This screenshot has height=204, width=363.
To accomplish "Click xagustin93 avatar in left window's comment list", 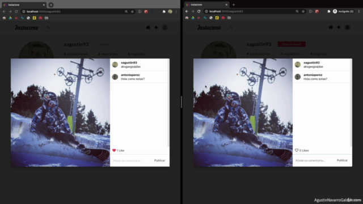I will pyautogui.click(x=115, y=65).
